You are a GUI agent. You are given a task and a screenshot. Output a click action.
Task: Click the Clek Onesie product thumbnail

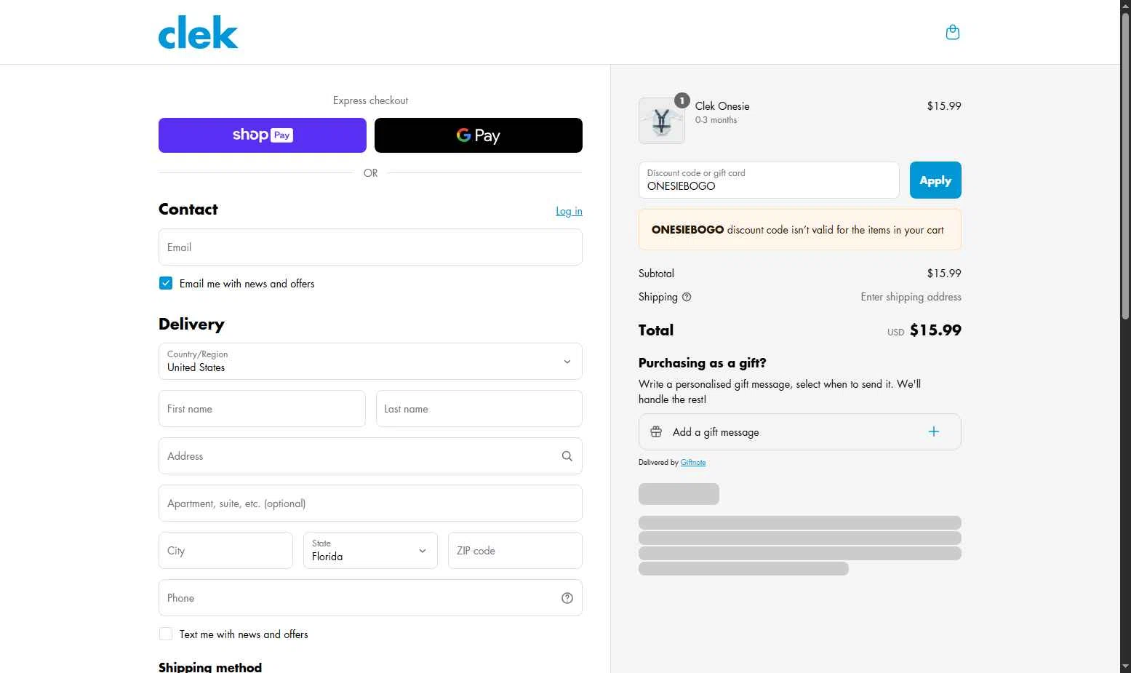pos(662,121)
